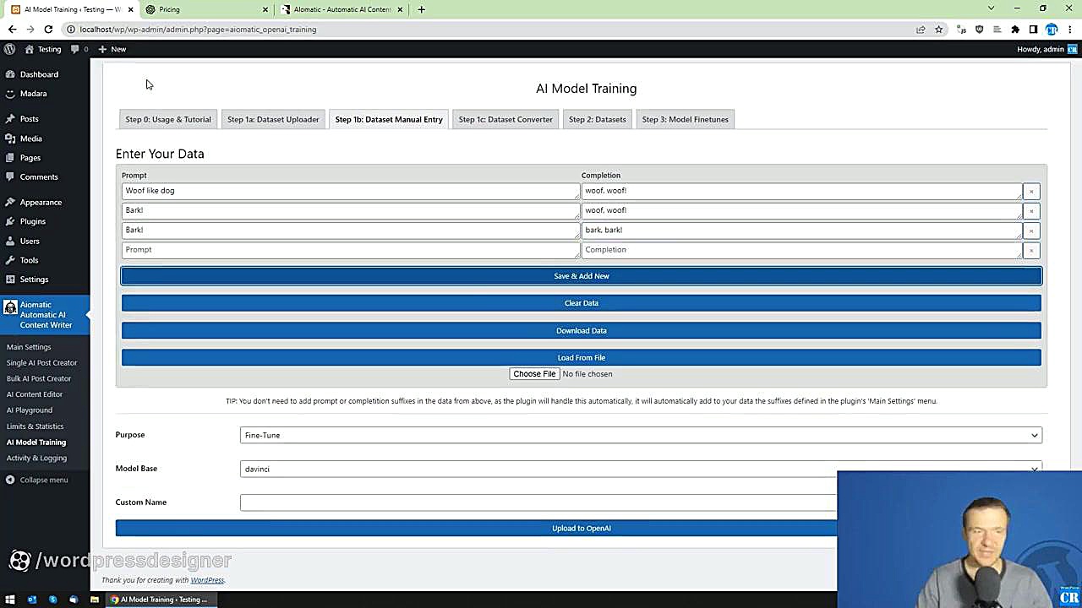
Task: Click the WordPress logo in admin bar
Action: pyautogui.click(x=9, y=49)
